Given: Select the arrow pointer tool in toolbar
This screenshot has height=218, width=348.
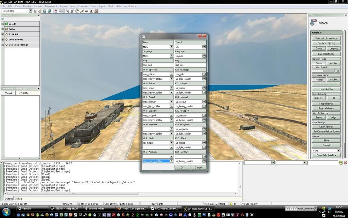Looking at the screenshot, I should tap(67, 11).
